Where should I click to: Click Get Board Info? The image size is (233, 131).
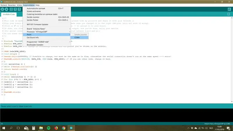pos(47,38)
